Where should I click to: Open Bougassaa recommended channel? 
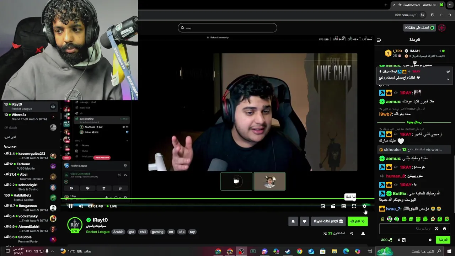pos(30,208)
